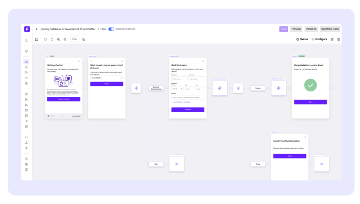This screenshot has height=204, width=360.
Task: Toggle the Internal features switch
Action: [111, 29]
